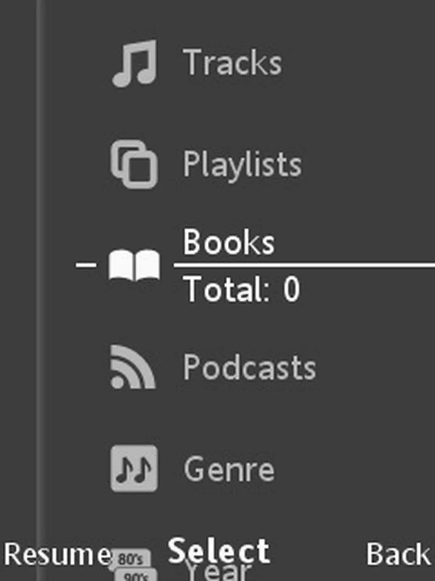Click the 'Total: 0' count text

click(x=242, y=289)
